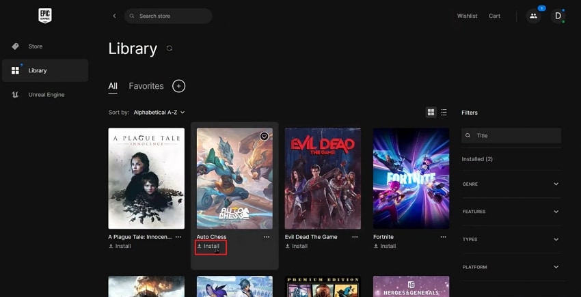Filter by Installed (2)
The image size is (581, 297).
pyautogui.click(x=477, y=159)
